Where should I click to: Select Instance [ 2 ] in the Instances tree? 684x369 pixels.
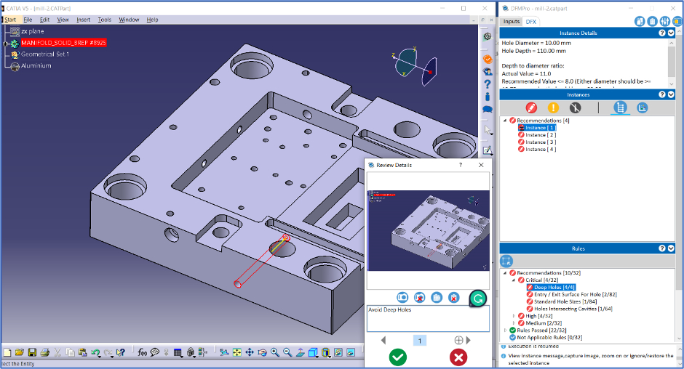coord(541,135)
